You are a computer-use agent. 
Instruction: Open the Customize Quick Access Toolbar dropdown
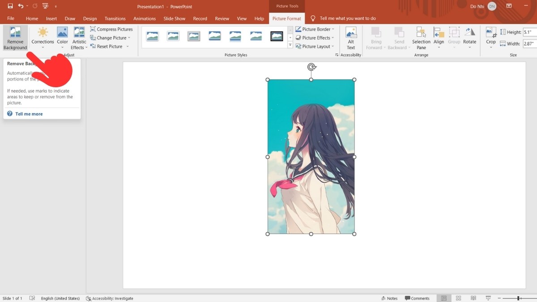click(x=56, y=7)
